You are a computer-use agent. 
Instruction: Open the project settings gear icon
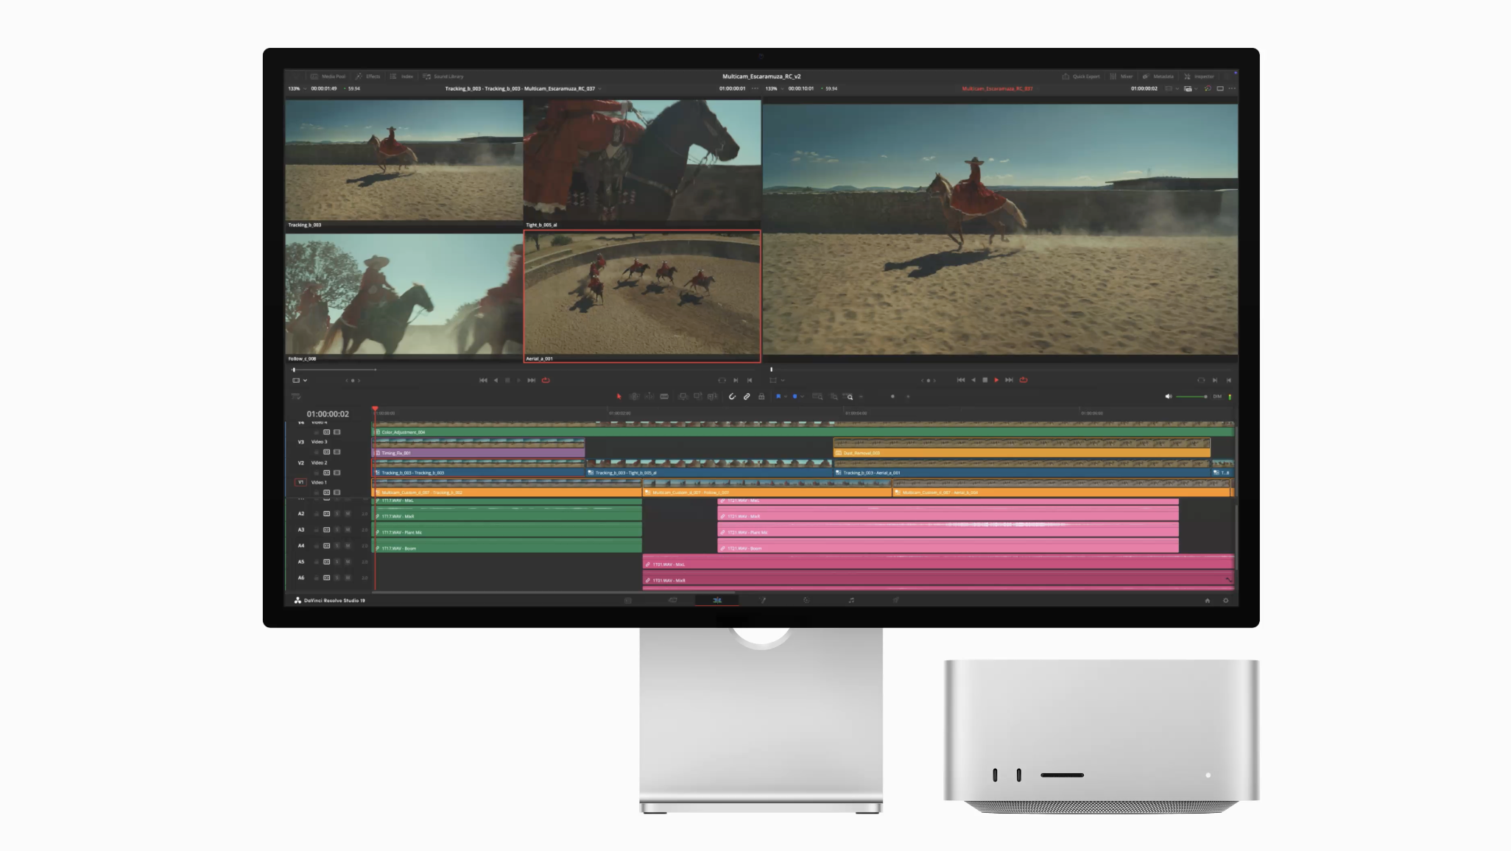coord(1225,601)
